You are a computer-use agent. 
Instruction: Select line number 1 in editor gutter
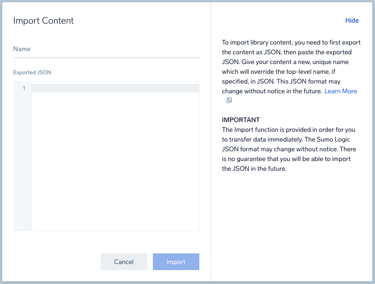click(x=23, y=88)
